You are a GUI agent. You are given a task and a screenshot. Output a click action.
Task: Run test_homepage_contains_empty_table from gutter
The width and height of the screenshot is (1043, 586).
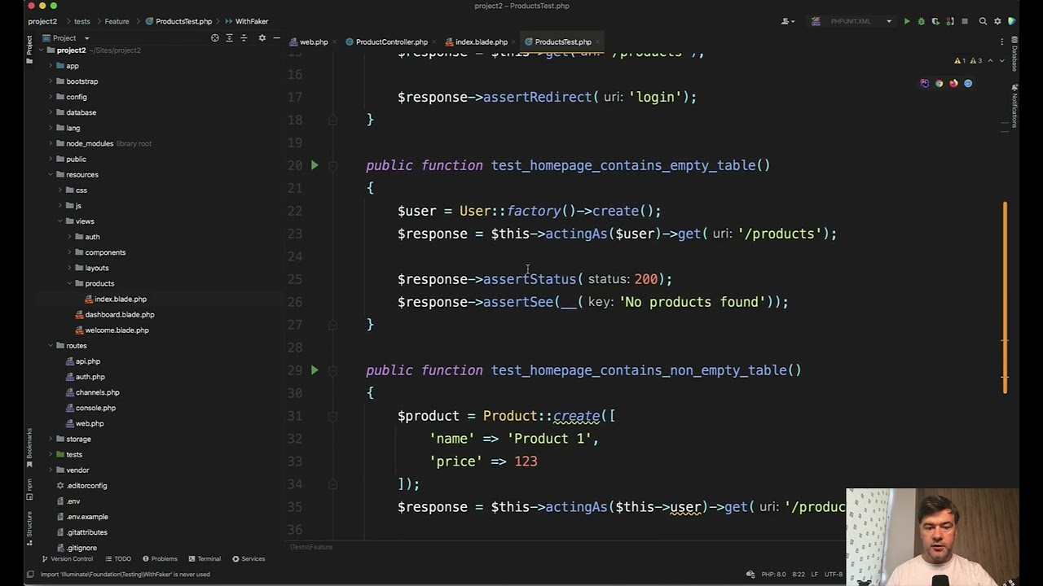pos(315,165)
